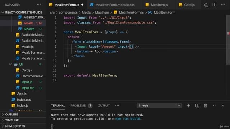The width and height of the screenshot is (230, 129).
Task: Open editor more actions menu
Action: (223, 5)
